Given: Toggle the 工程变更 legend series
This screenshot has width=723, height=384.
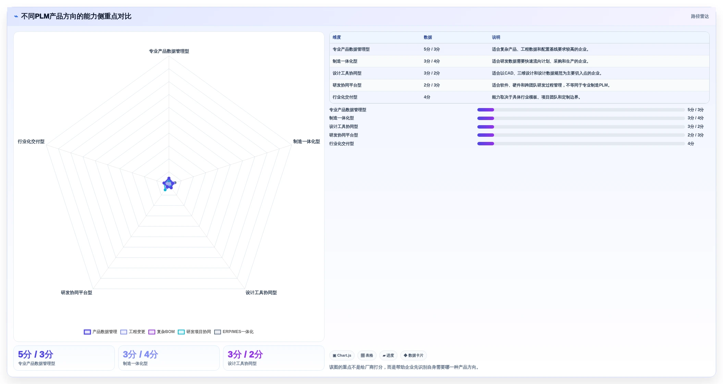Looking at the screenshot, I should (133, 332).
